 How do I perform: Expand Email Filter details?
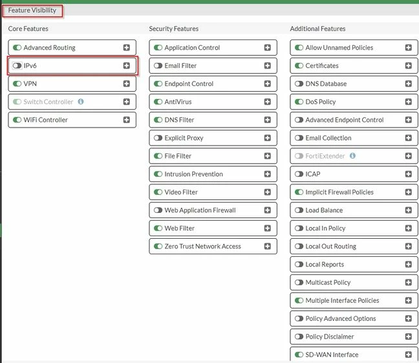click(x=268, y=65)
